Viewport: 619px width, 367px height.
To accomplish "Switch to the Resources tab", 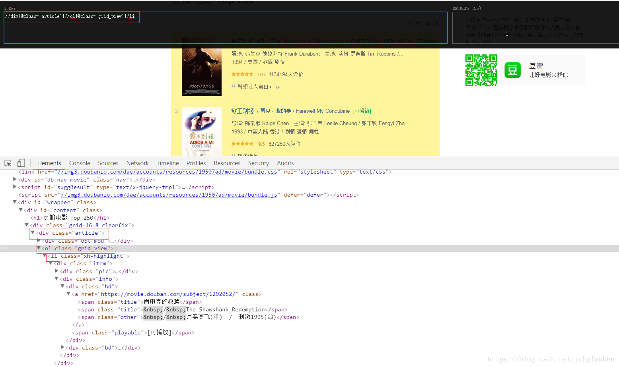I will click(227, 163).
